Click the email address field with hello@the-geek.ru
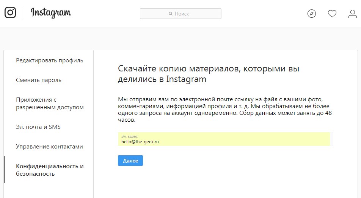 click(225, 139)
